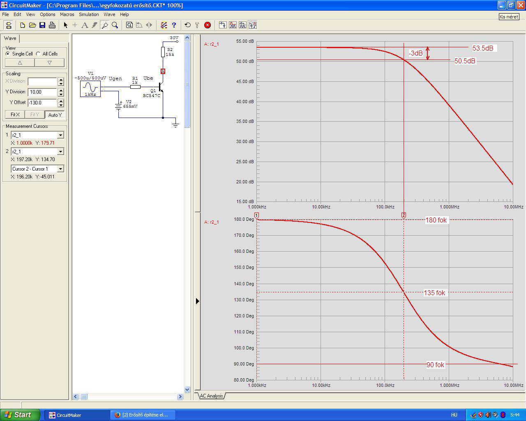Click the Mirror icon

point(149,25)
